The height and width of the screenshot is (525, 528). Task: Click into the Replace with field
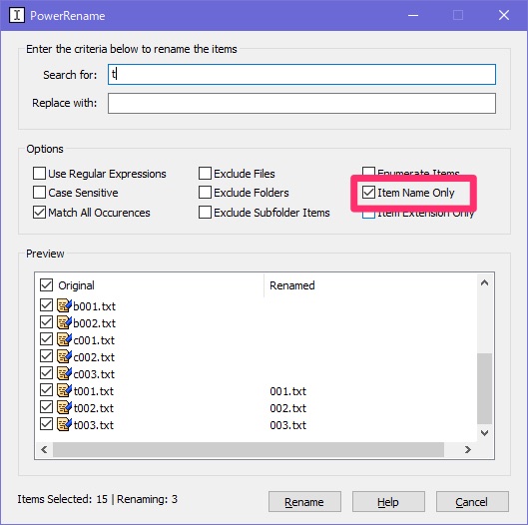click(301, 104)
